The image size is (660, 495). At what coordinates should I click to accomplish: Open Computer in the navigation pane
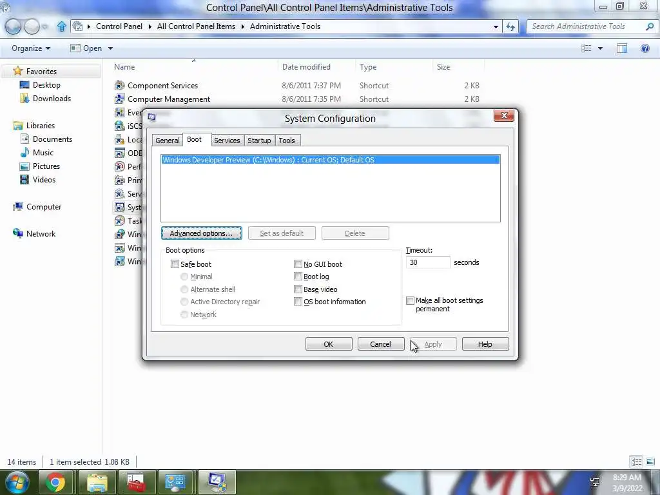44,207
